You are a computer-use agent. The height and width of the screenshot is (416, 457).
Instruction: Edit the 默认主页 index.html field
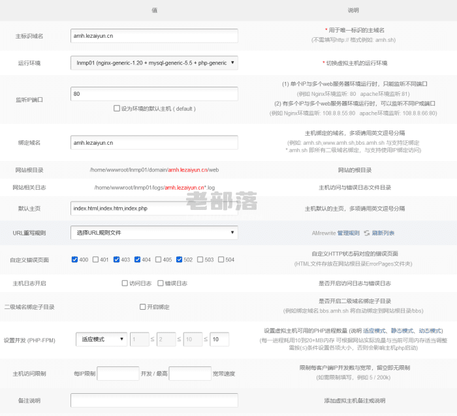(154, 209)
